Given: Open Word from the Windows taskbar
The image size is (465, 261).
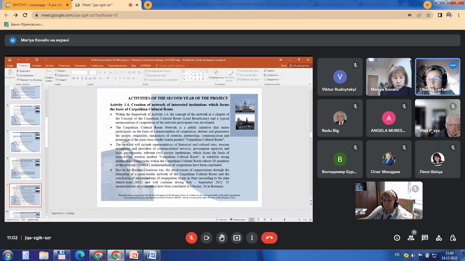Looking at the screenshot, I should coord(152,255).
